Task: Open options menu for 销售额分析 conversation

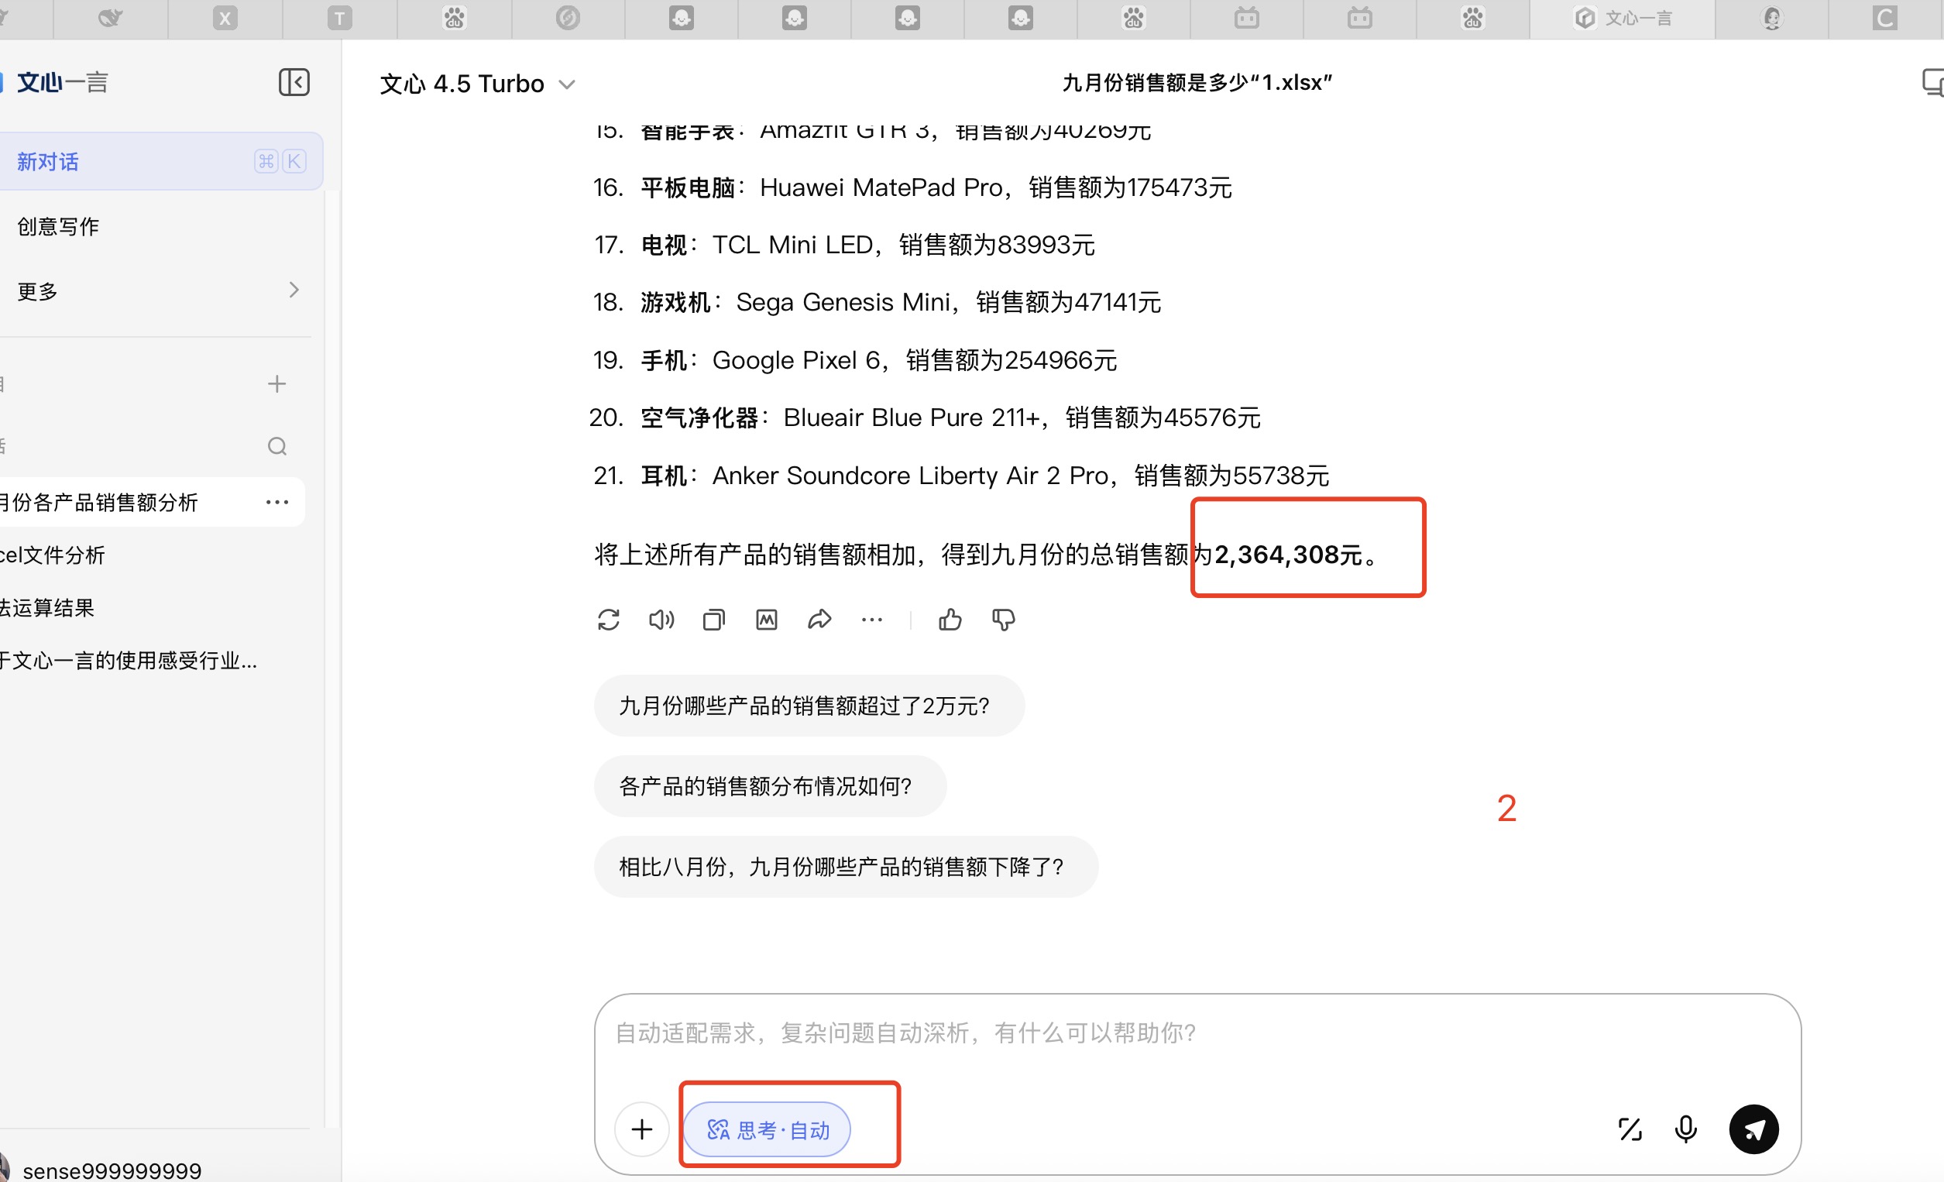Action: 277,503
